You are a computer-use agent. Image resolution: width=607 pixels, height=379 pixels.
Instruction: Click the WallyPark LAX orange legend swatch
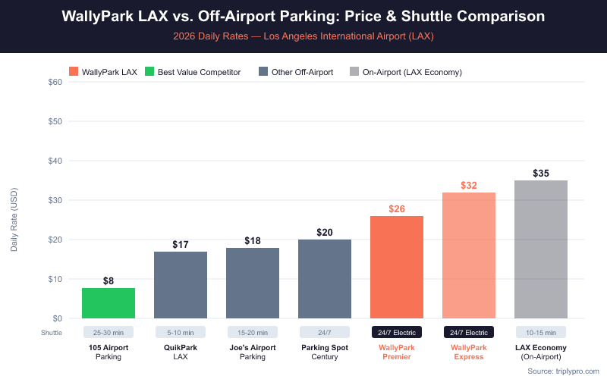[x=74, y=72]
